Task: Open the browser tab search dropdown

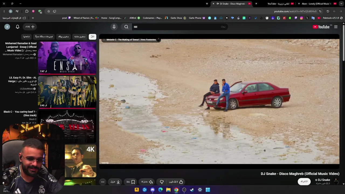Action: point(341,4)
